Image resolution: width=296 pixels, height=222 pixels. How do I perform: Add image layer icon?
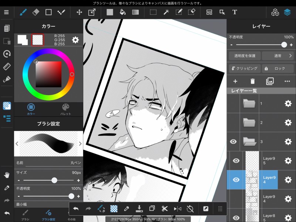270,81
